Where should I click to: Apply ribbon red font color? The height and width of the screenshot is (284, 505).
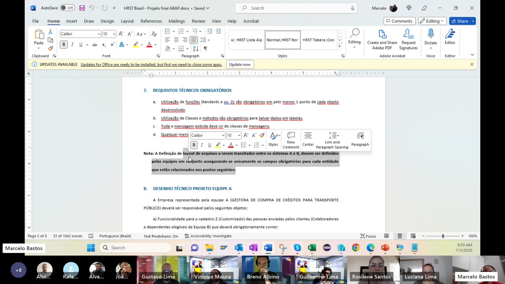(x=149, y=45)
